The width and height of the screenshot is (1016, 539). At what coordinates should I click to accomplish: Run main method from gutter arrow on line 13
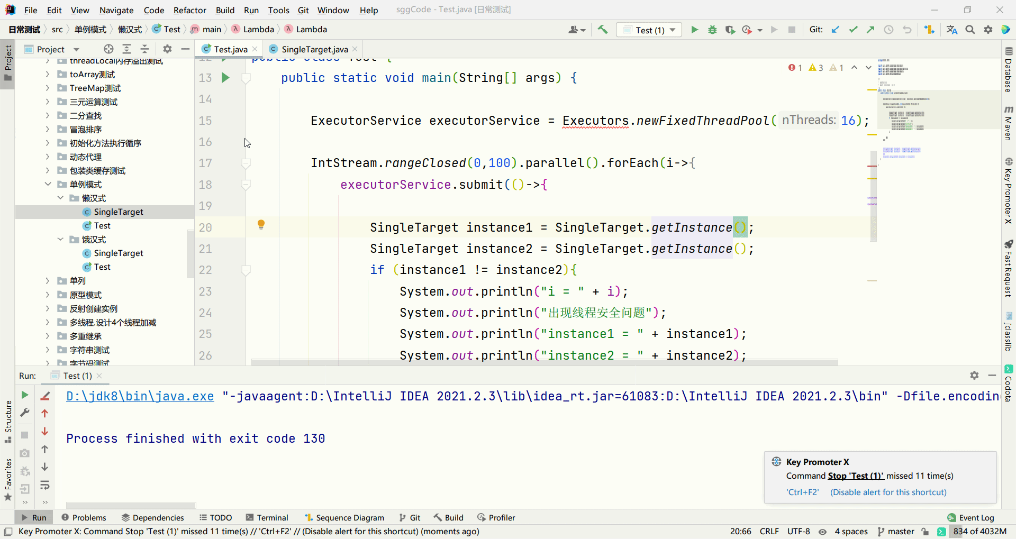(225, 78)
